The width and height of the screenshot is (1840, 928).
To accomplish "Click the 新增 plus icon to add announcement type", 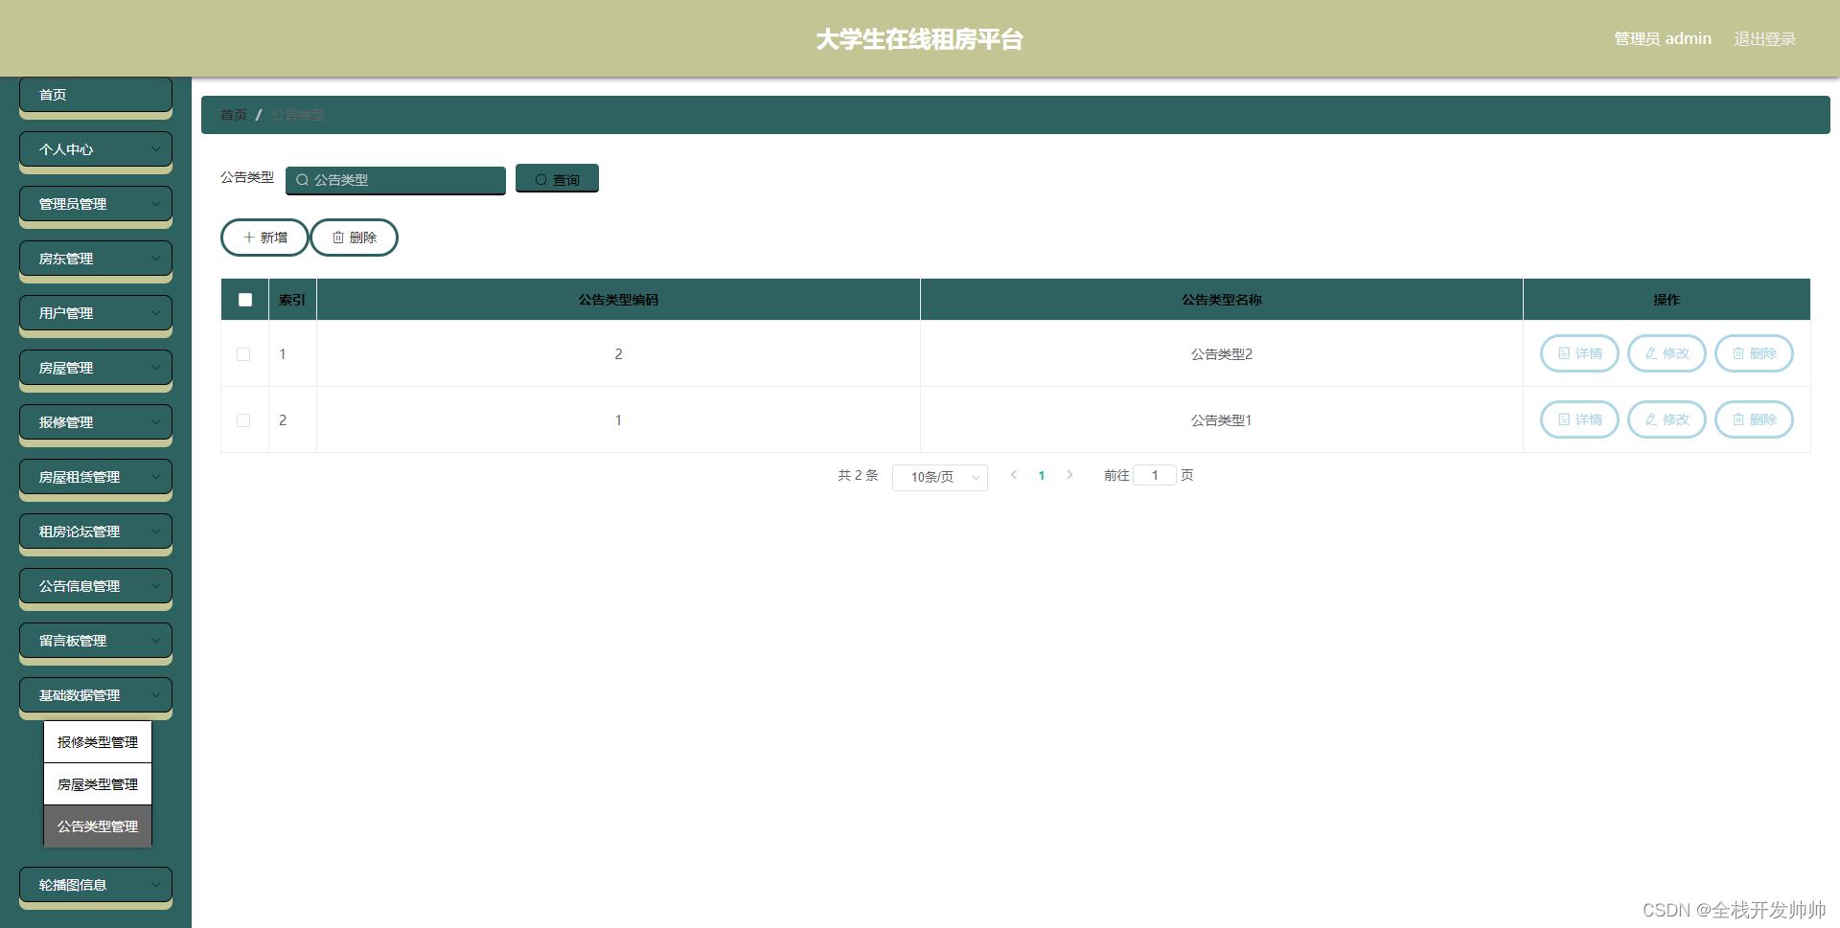I will coord(249,237).
